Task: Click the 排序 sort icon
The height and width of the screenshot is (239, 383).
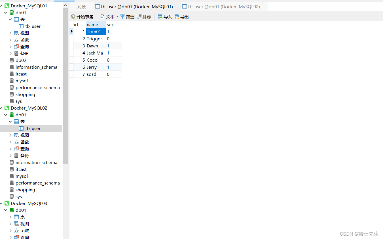Action: click(x=139, y=17)
